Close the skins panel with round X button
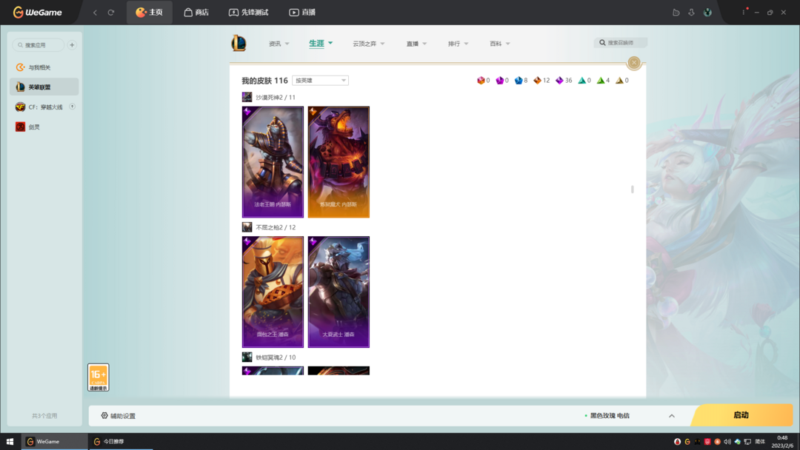800x450 pixels. 634,63
